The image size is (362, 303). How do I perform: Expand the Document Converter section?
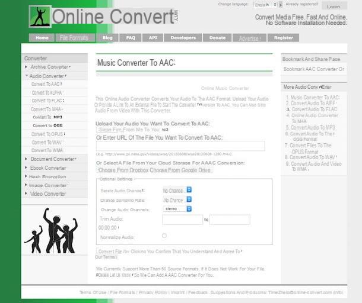(x=52, y=159)
